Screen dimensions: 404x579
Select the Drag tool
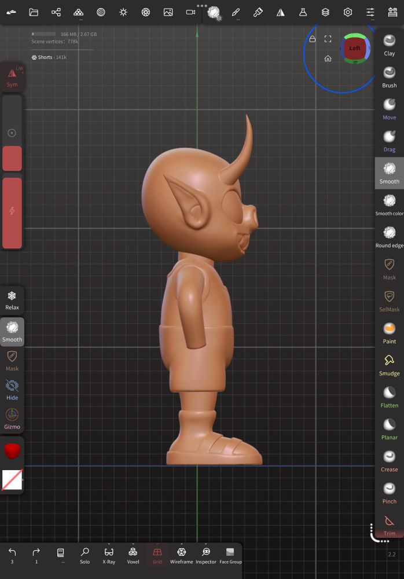(389, 141)
